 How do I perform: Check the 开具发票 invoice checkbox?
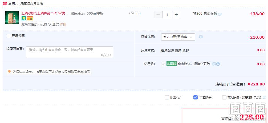tap(9, 36)
